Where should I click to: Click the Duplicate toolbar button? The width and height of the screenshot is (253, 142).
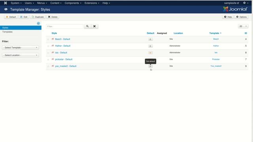pos(38,17)
